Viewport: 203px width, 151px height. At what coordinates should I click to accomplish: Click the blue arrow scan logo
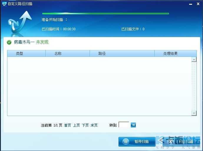19,23
